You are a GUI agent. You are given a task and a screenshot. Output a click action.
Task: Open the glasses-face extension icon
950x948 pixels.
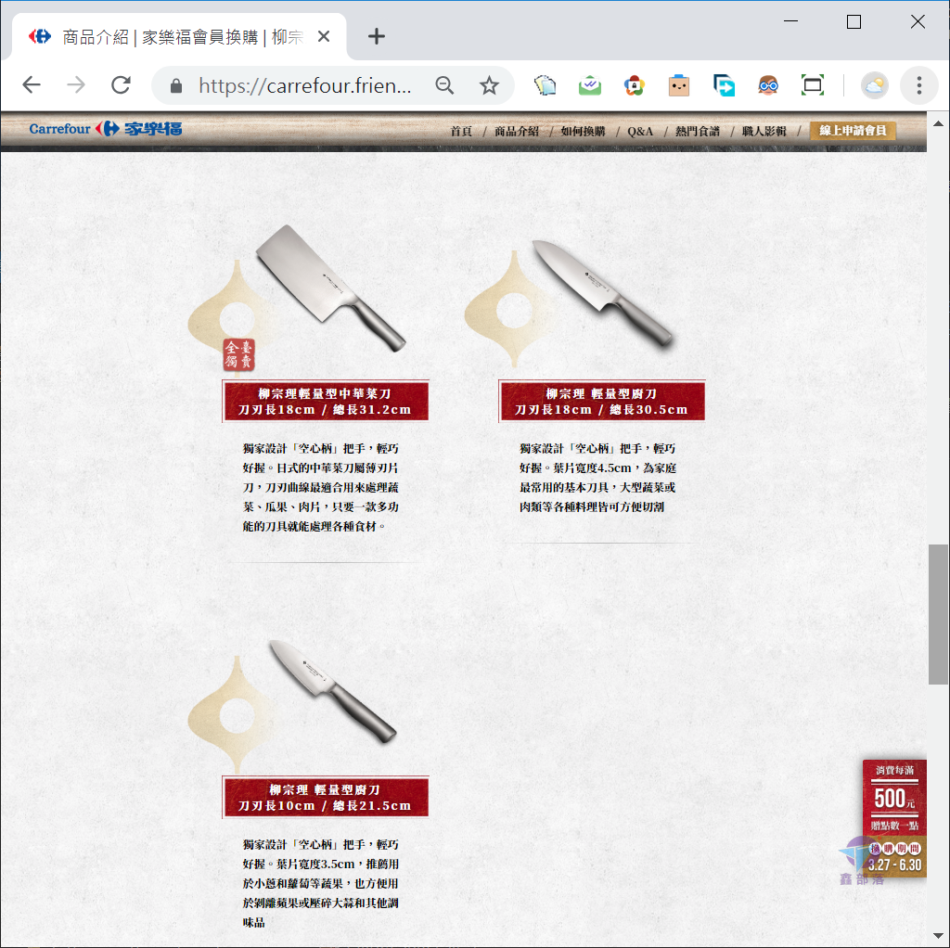768,85
